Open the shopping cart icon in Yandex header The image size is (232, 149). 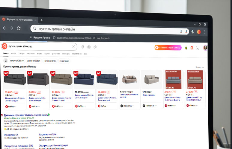pos(197,48)
